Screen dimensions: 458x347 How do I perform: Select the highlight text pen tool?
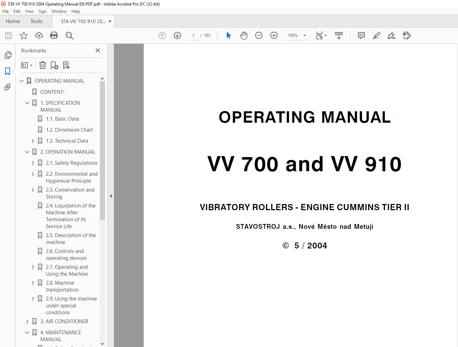[x=377, y=35]
